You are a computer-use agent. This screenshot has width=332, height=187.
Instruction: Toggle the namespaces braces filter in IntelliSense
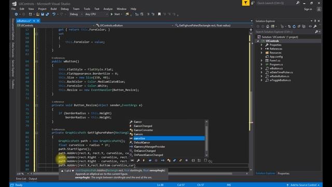click(193, 161)
